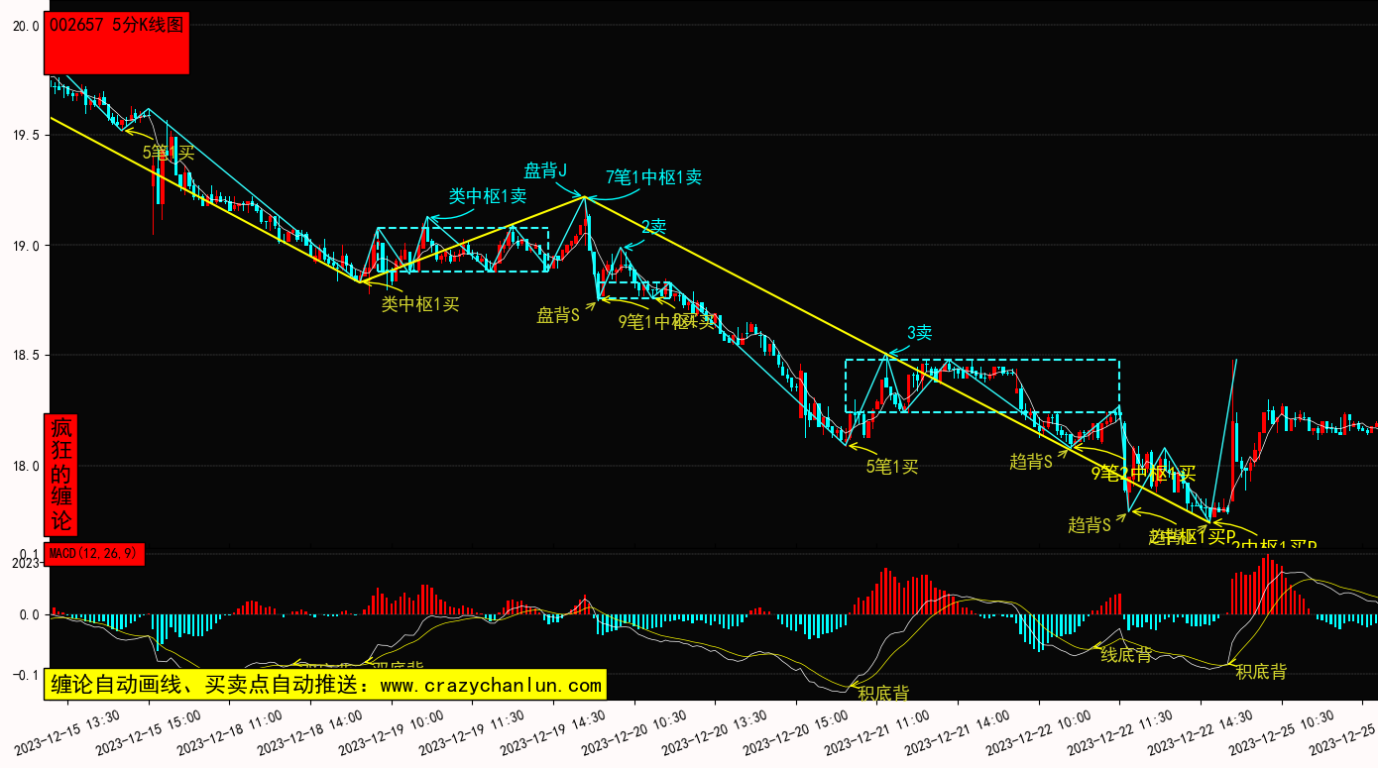Screen dimensions: 1378x768
Task: Select the 7笔1中枢1卖 sell marker
Action: pyautogui.click(x=653, y=178)
